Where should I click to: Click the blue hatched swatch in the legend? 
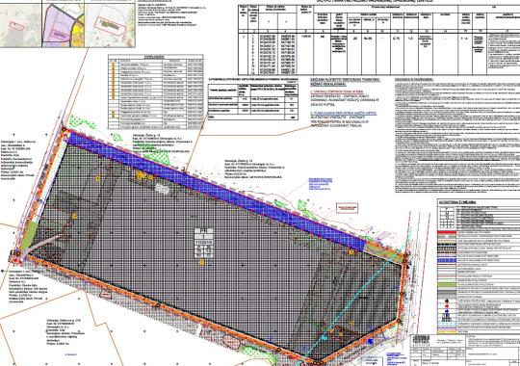click(447, 260)
